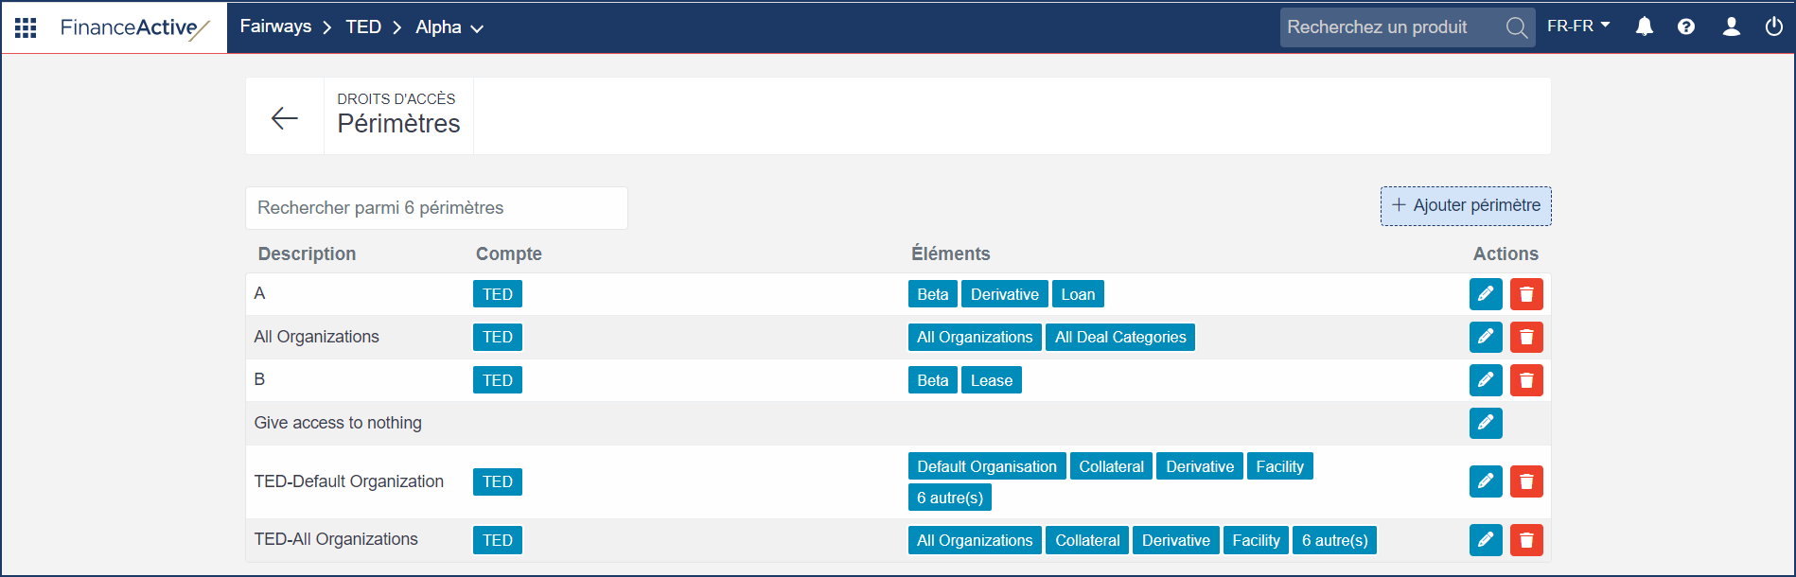Open the FR-FR language dropdown
This screenshot has height=577, width=1796.
coord(1578,26)
